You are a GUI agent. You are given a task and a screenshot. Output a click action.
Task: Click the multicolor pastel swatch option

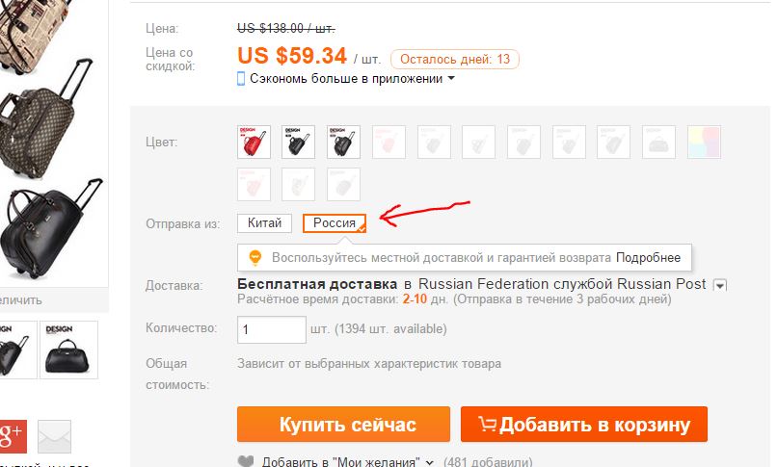[x=704, y=142]
